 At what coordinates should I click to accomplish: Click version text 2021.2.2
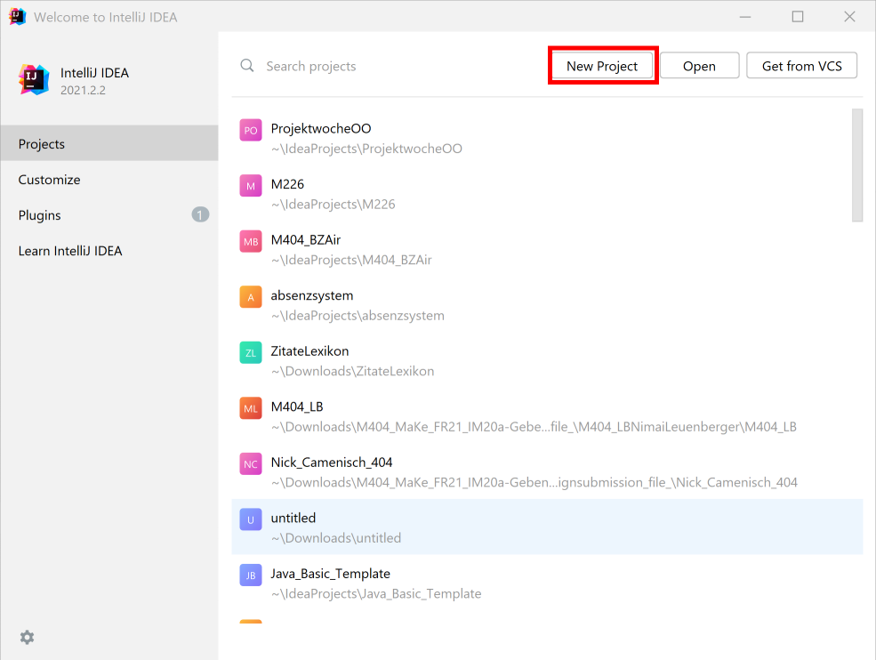pos(83,90)
